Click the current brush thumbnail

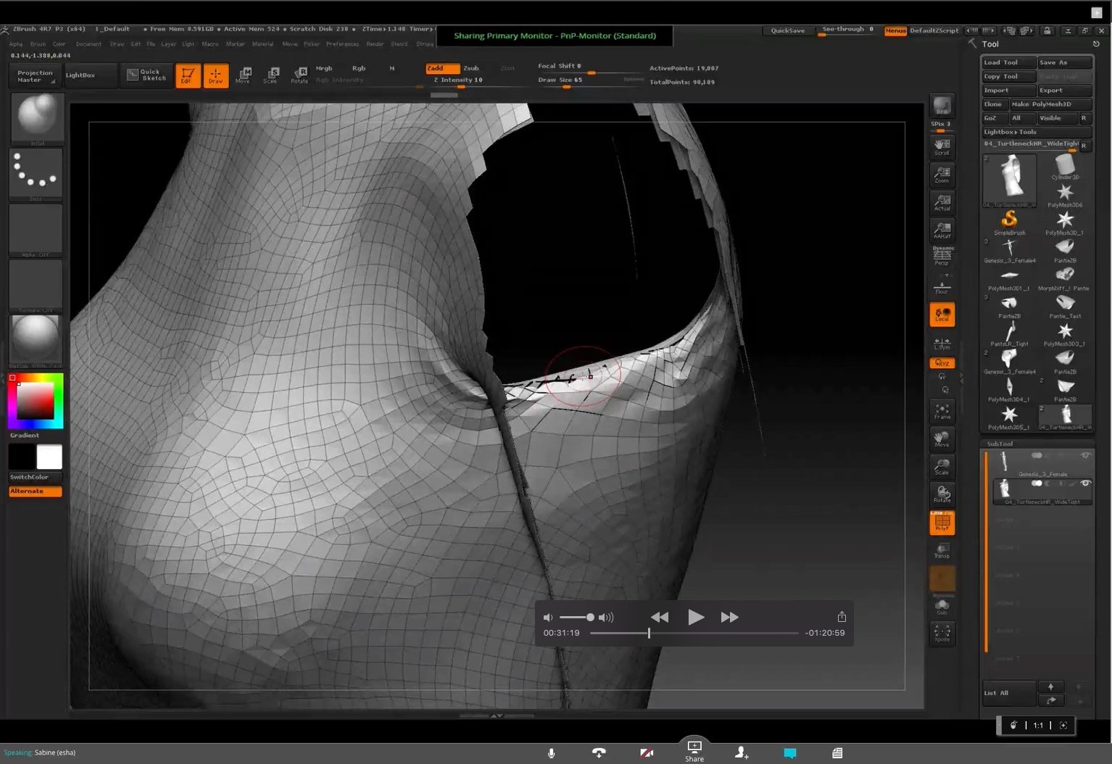pyautogui.click(x=36, y=119)
